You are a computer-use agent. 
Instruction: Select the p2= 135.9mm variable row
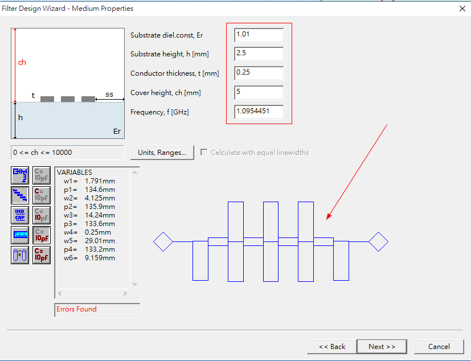(x=89, y=207)
